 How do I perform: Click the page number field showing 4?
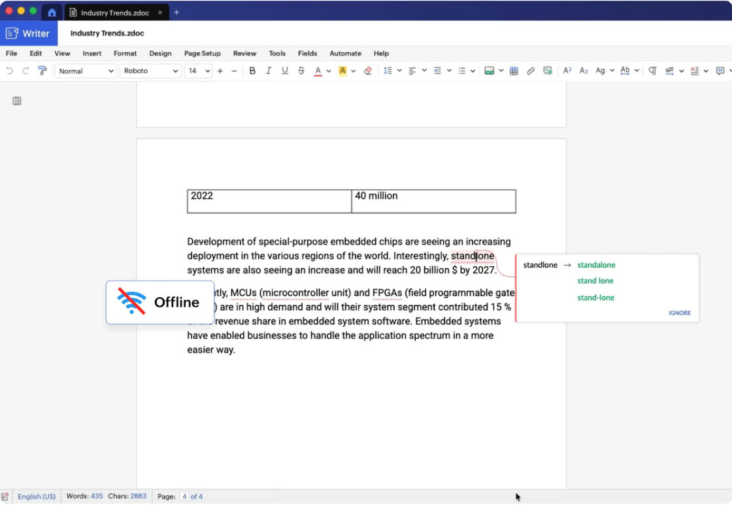pos(184,496)
